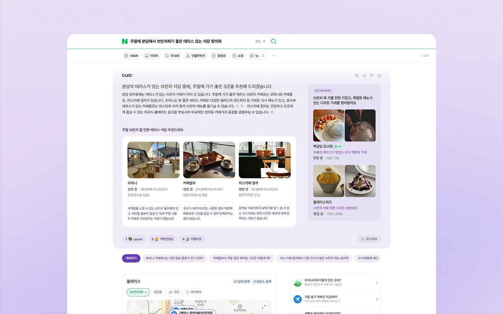Screen dimensions: 503x314
Task: Open the on-screen keyboard icon in search bar
Action: point(258,41)
